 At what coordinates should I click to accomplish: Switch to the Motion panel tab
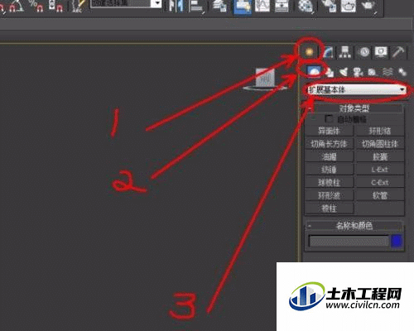pyautogui.click(x=364, y=52)
